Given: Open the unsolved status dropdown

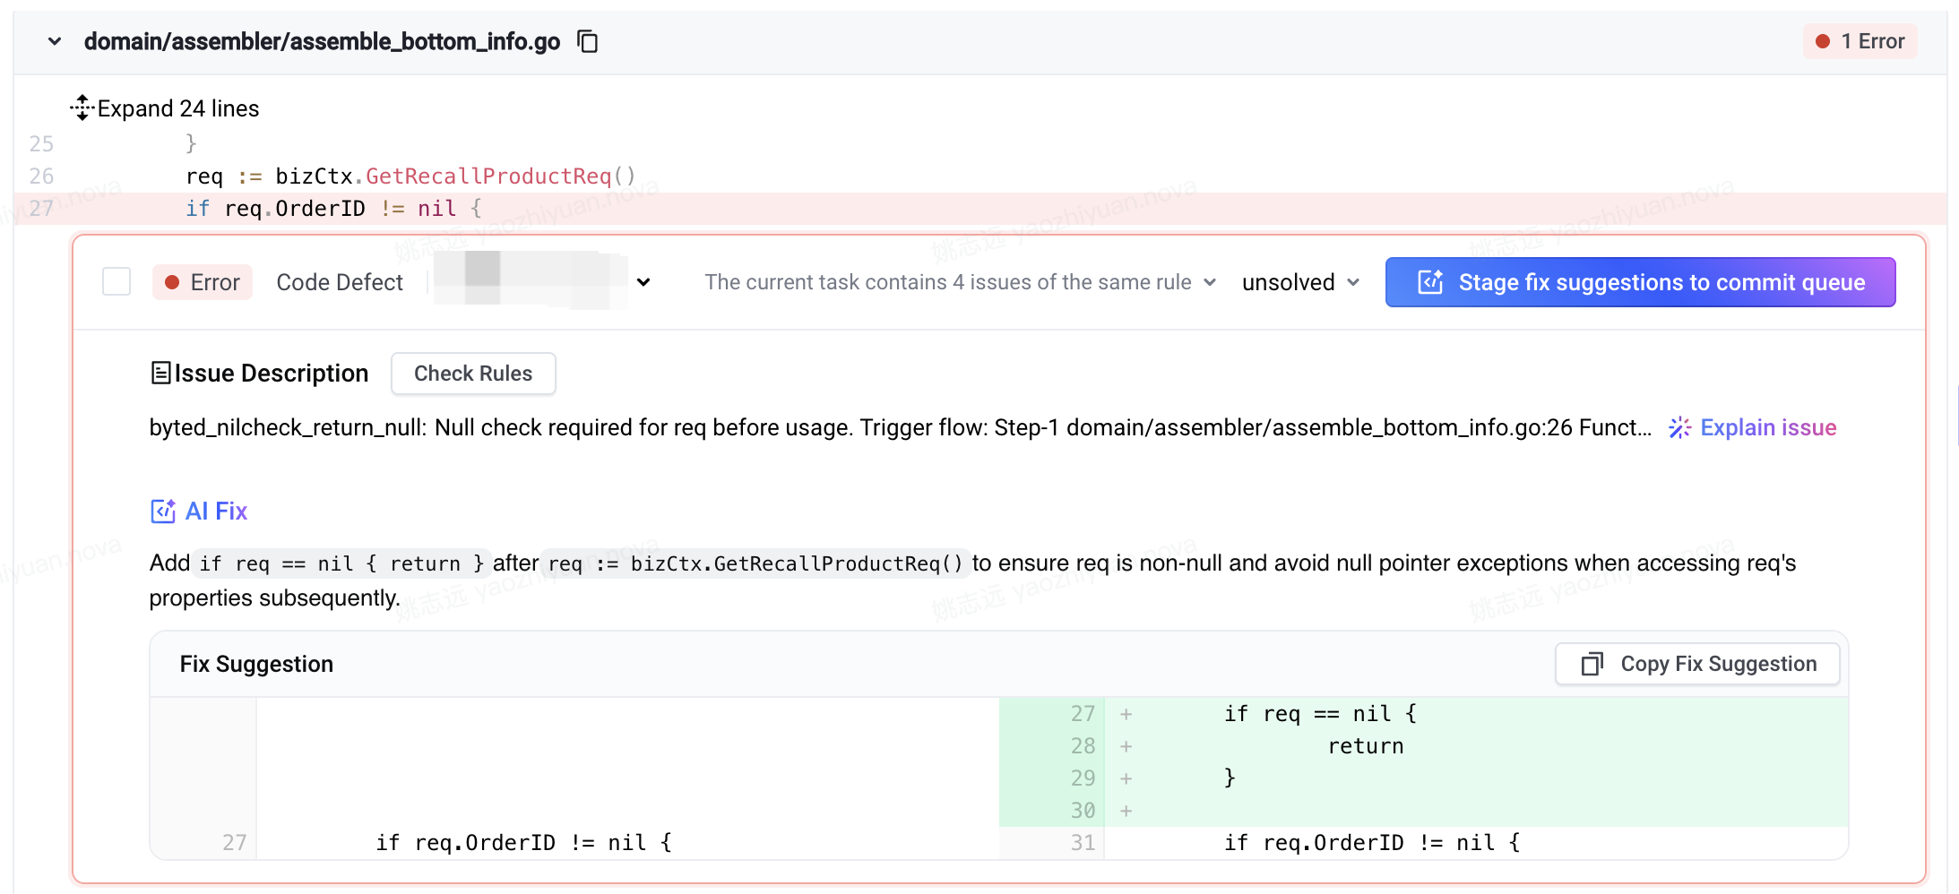Looking at the screenshot, I should [1300, 282].
